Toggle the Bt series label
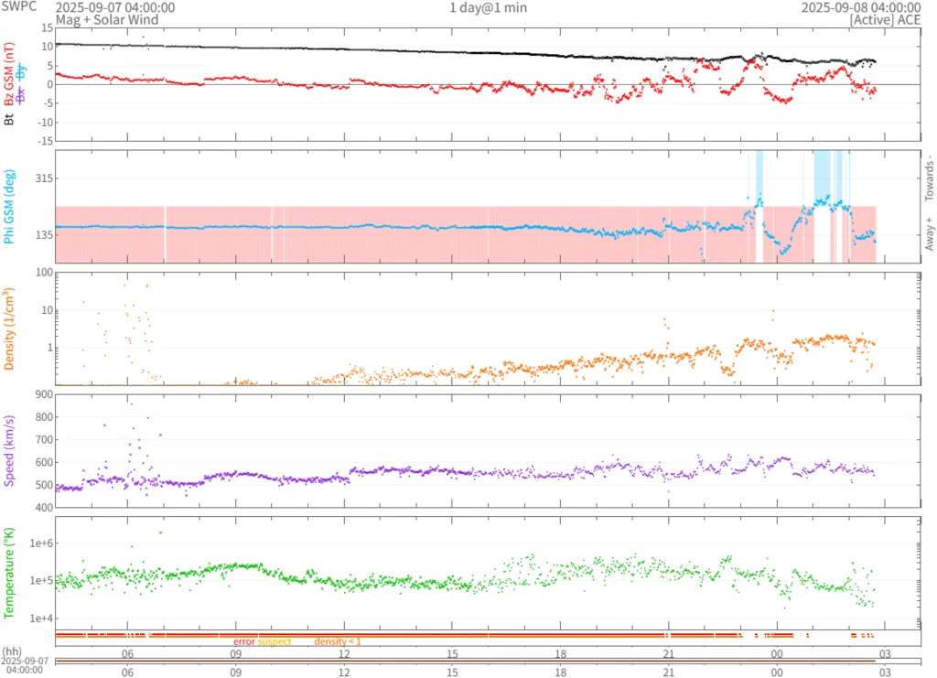 9,118
